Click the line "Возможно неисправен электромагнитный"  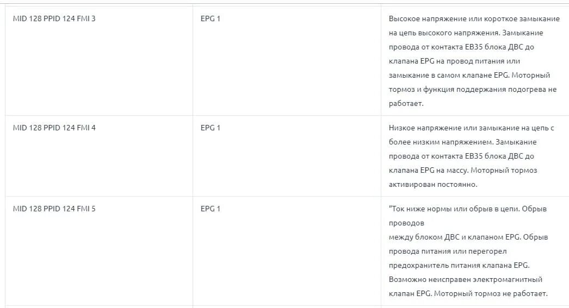(465, 280)
